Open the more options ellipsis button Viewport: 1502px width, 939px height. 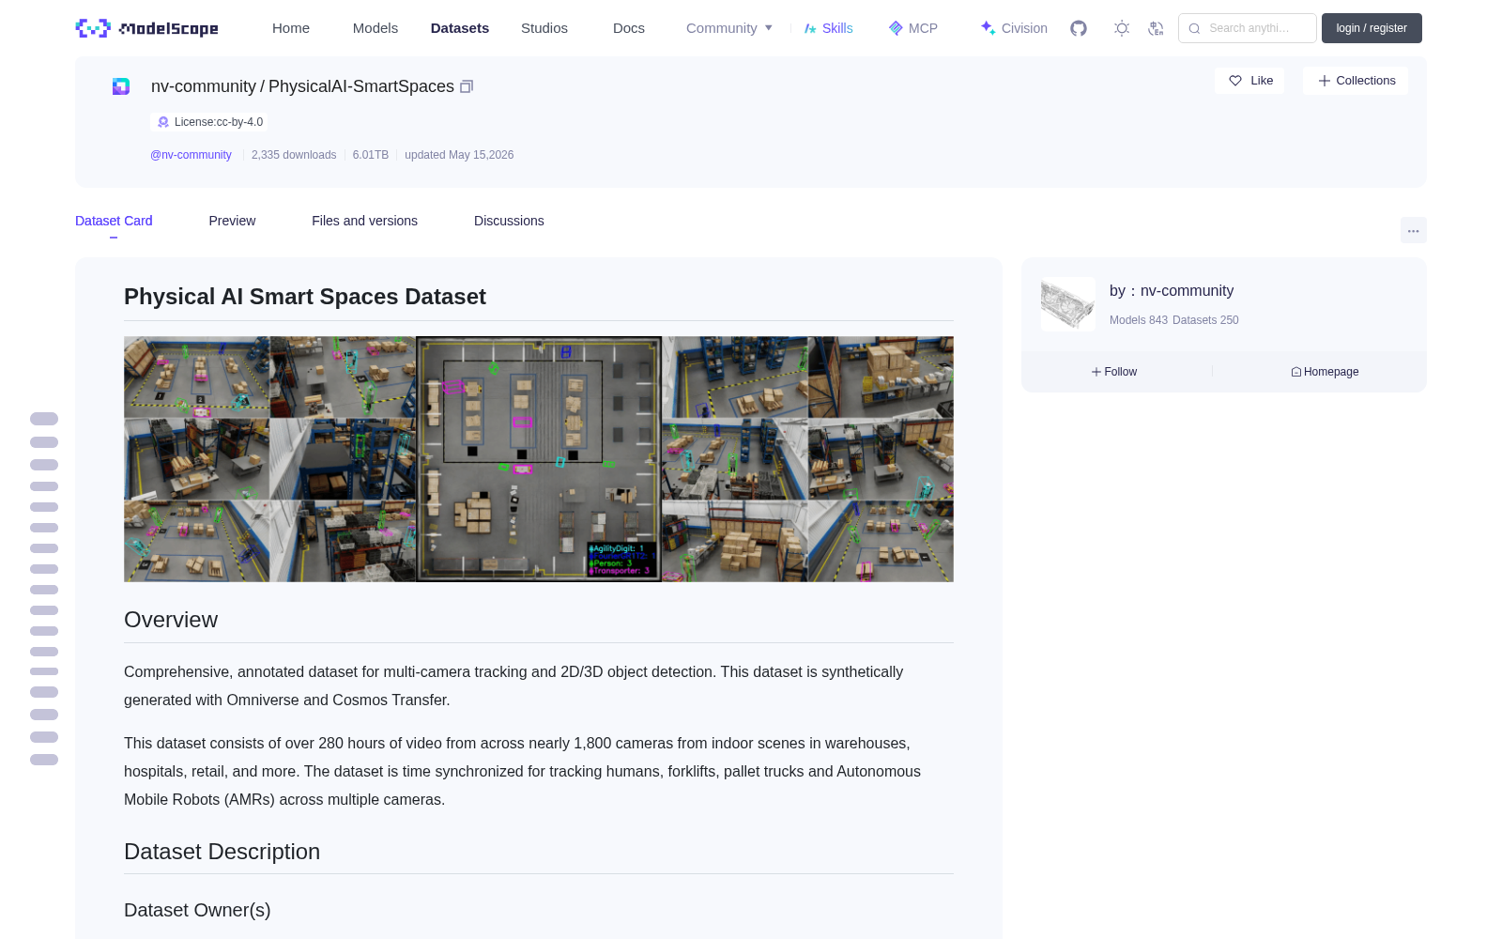click(1414, 230)
